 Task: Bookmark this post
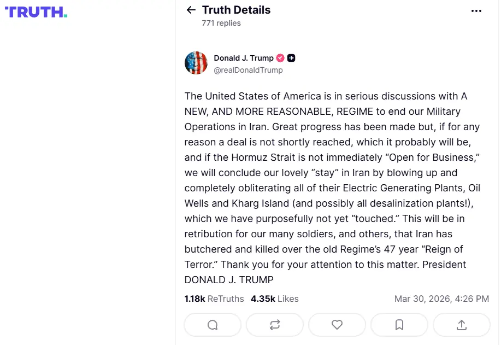pyautogui.click(x=399, y=325)
